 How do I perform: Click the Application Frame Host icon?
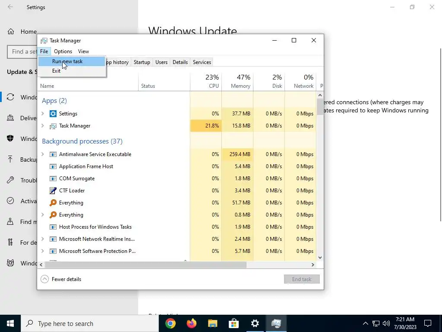[53, 166]
